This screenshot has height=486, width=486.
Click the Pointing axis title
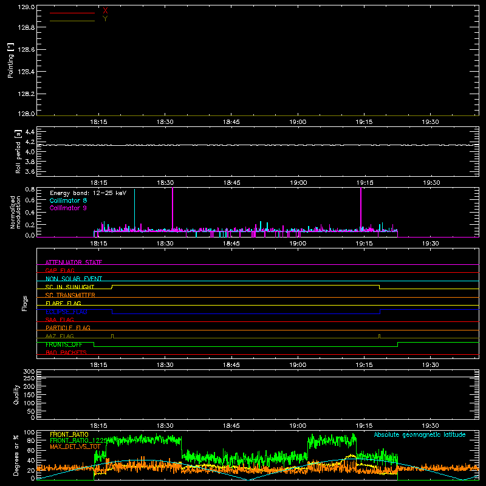pos(11,60)
